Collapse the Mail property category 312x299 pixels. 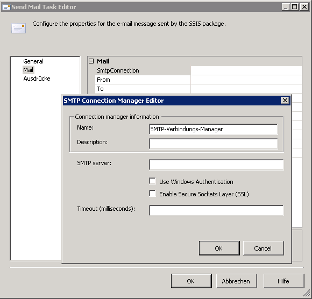91,61
